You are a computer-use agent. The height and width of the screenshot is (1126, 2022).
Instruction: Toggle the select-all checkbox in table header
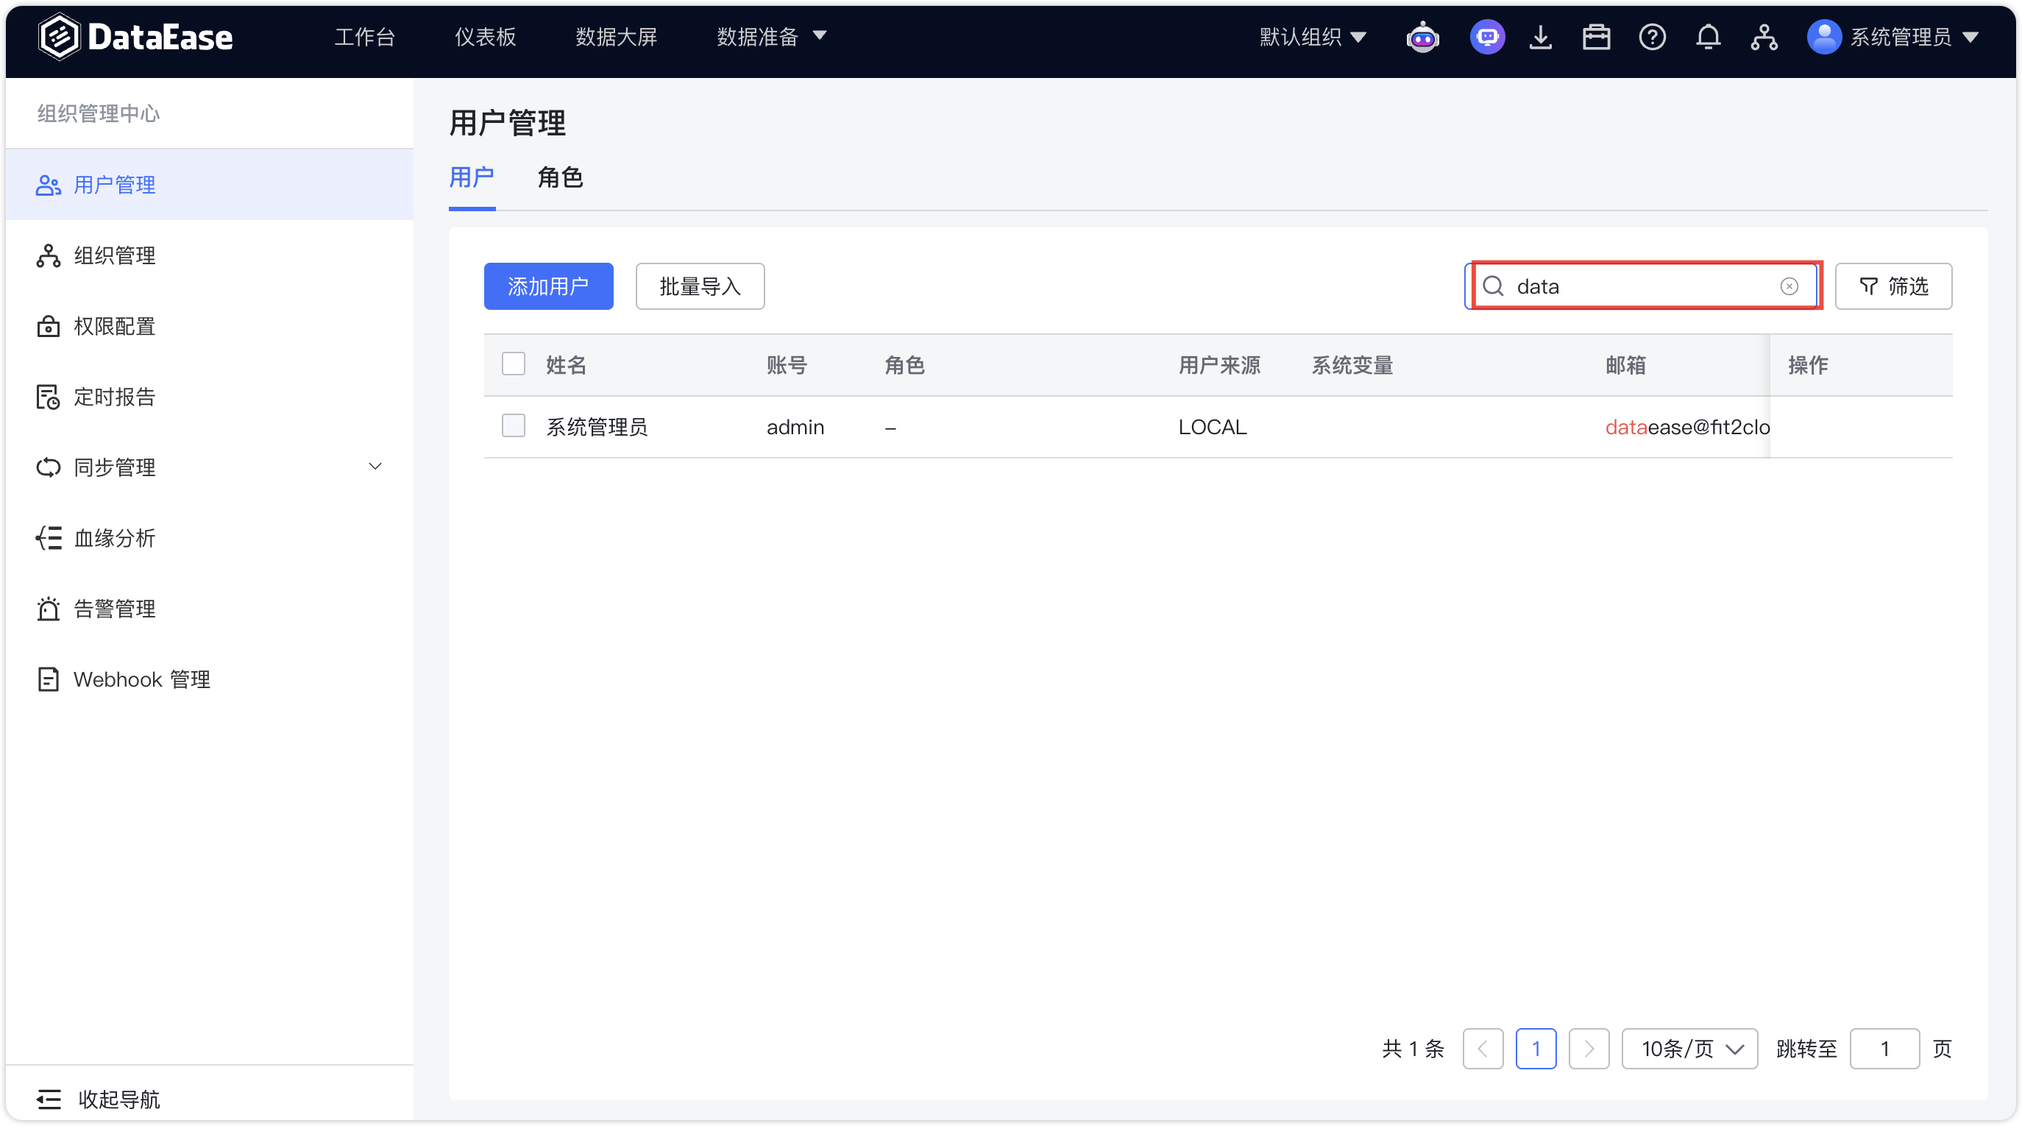coord(514,364)
